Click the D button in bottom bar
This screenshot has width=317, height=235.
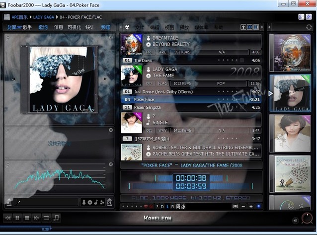162,207
